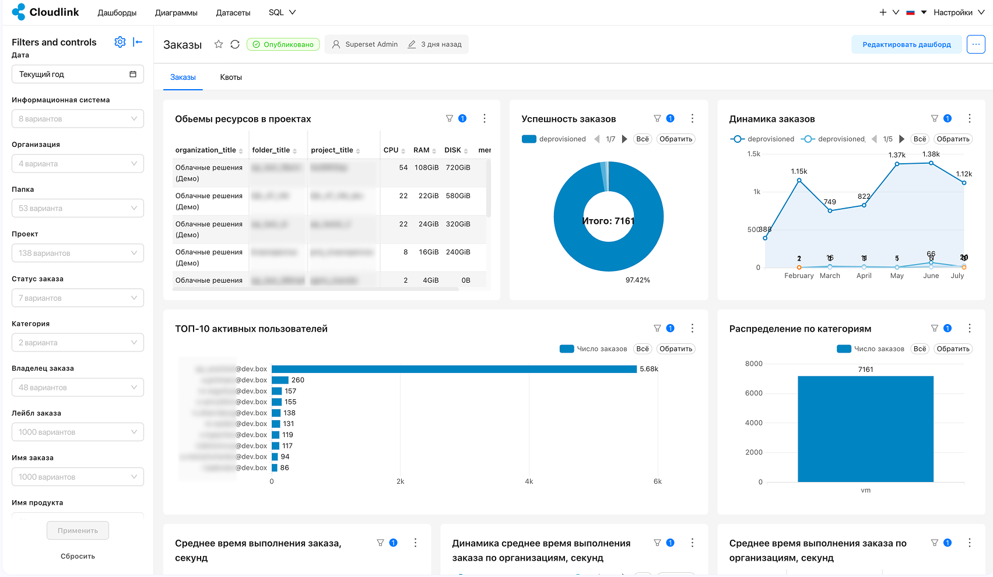This screenshot has height=577, width=993.
Task: Expand Информационная система dropdown
Action: (78, 119)
